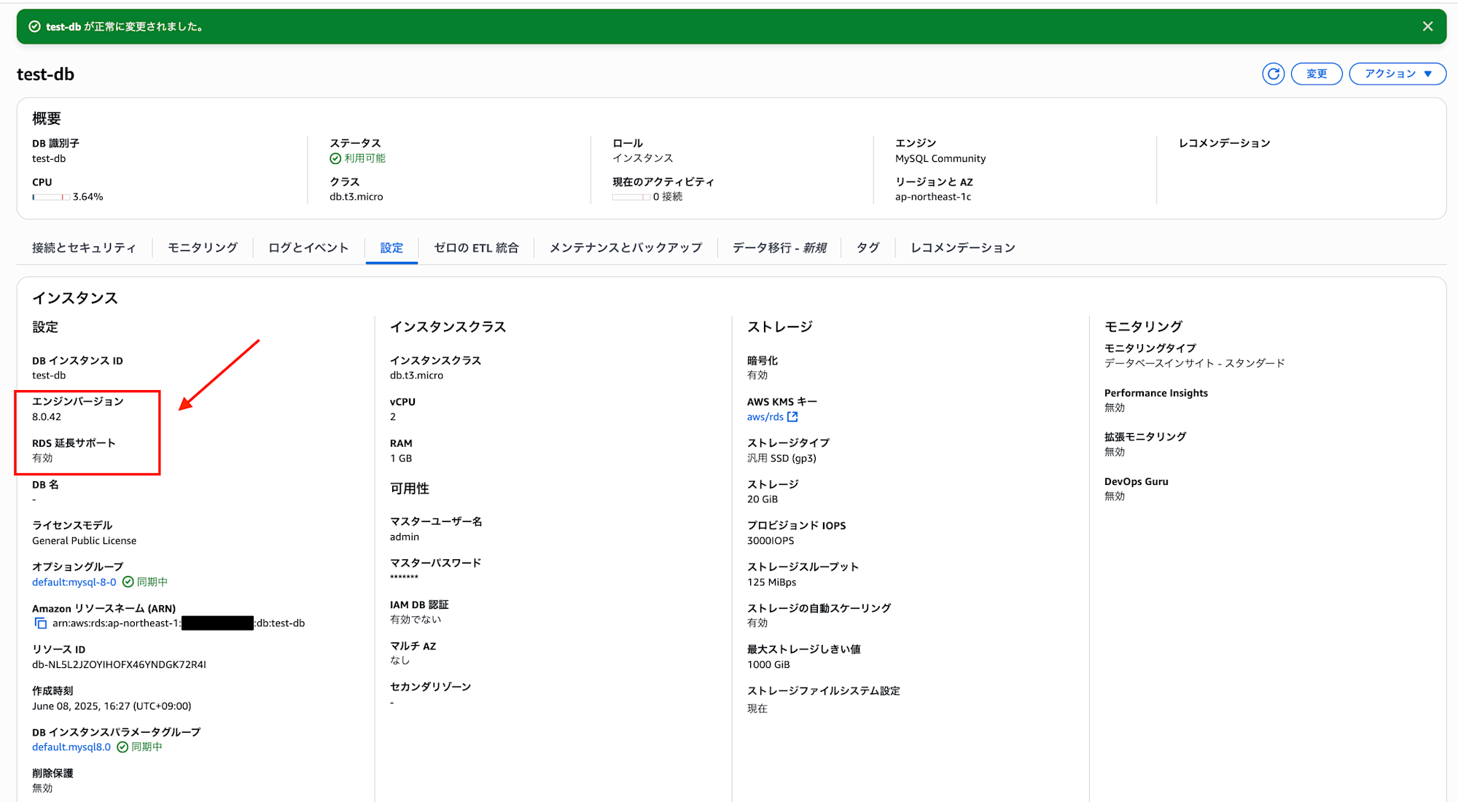The height and width of the screenshot is (802, 1458).
Task: Click the 概要 section heading
Action: coord(47,118)
